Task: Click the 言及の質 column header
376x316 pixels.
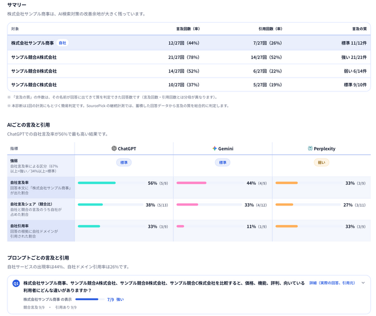Action: coord(359,29)
